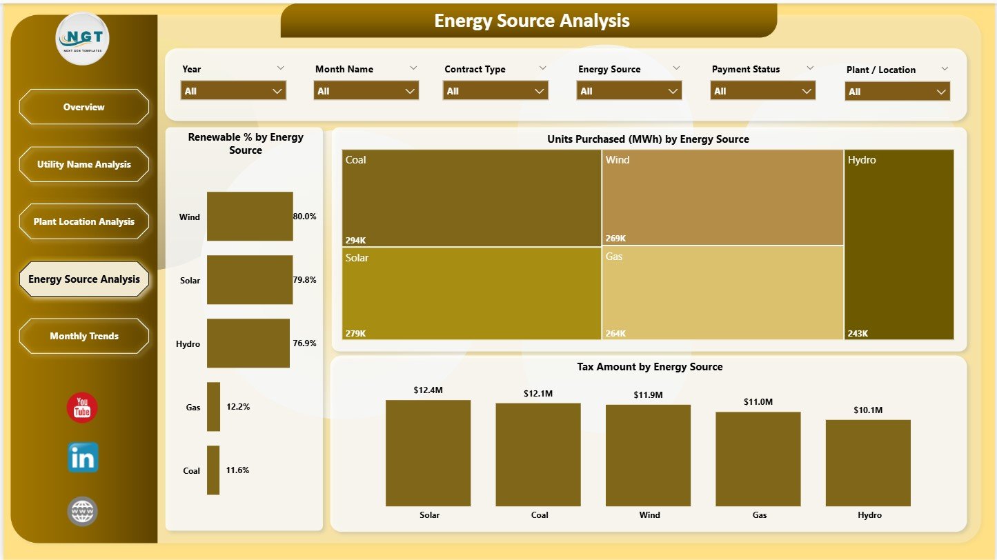Click the NGT logo at top left
This screenshot has height=560, width=997.
tap(81, 39)
